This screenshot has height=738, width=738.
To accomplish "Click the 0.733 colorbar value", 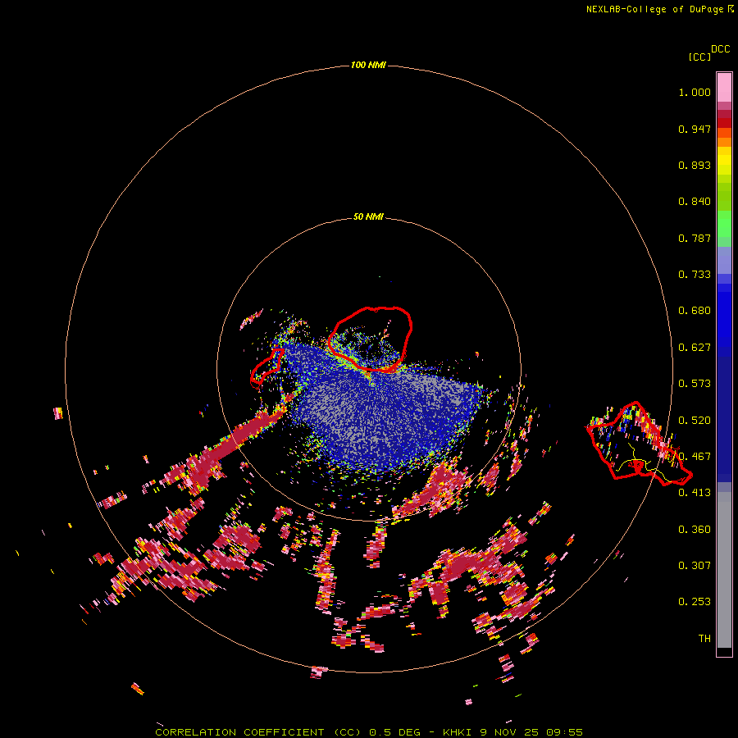I will pyautogui.click(x=695, y=275).
